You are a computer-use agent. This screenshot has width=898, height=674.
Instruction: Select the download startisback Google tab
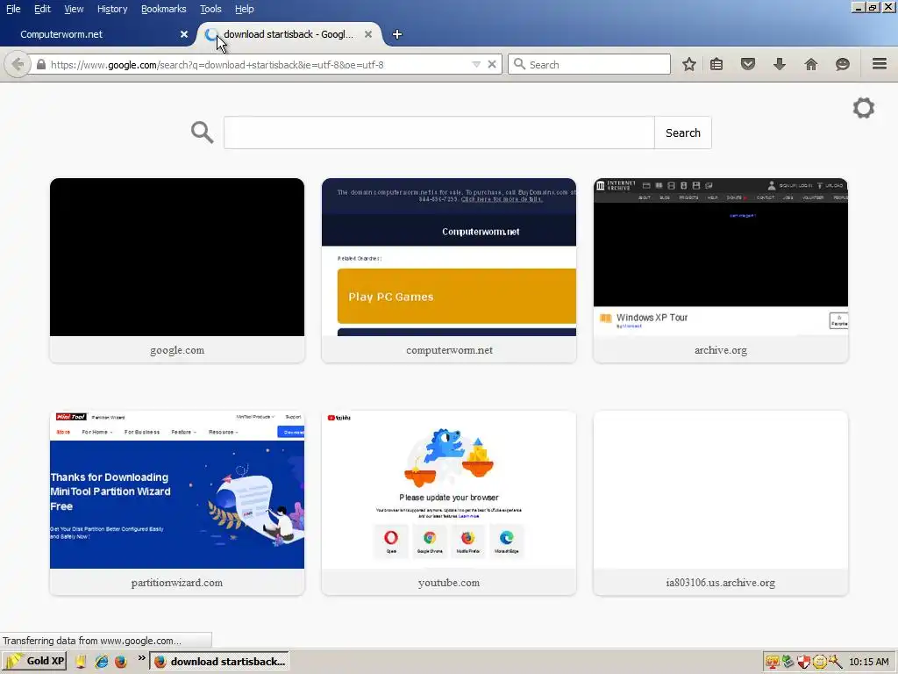pyautogui.click(x=288, y=34)
